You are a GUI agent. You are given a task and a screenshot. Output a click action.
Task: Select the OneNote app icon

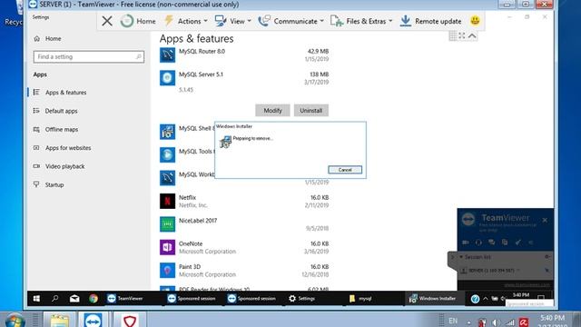tap(167, 247)
